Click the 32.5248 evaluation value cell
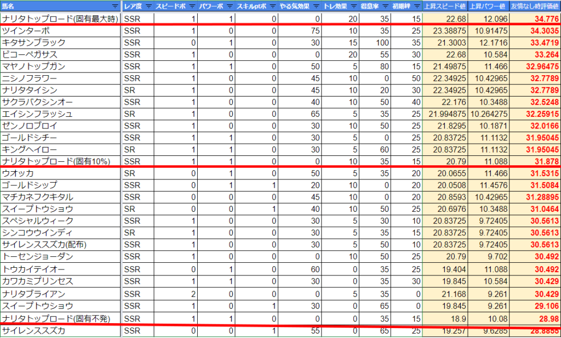The image size is (561, 338). click(x=535, y=102)
